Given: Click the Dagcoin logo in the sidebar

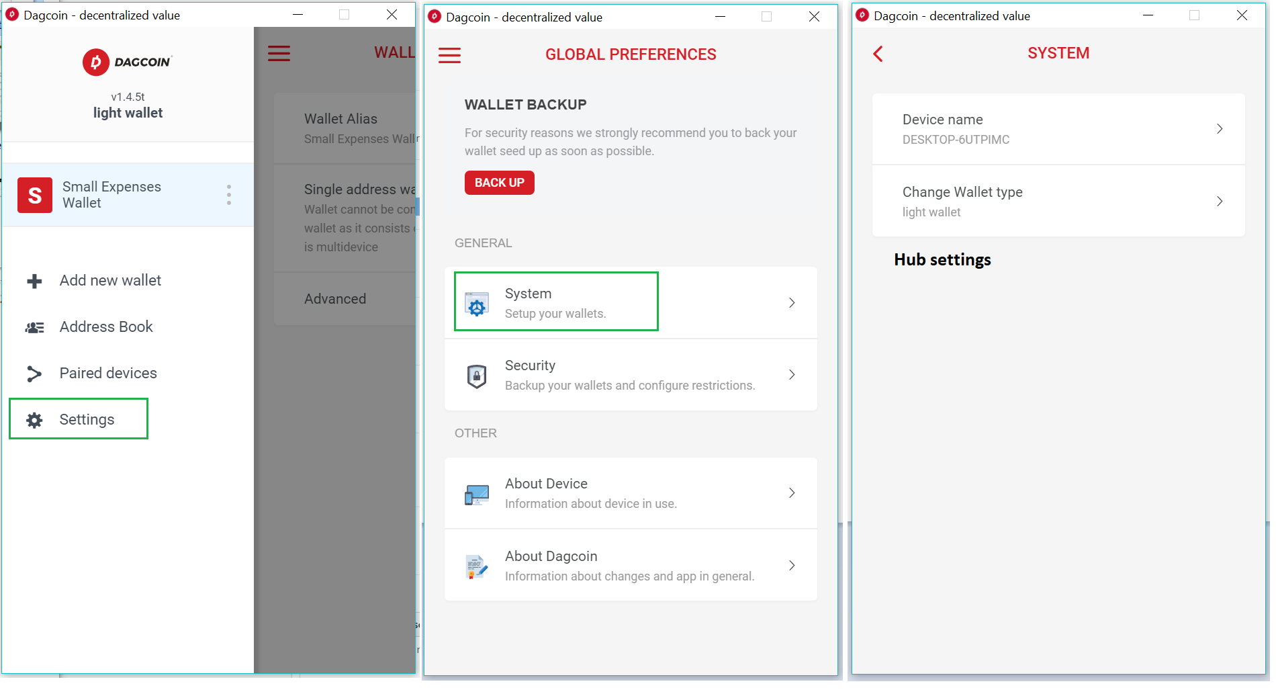Looking at the screenshot, I should 128,62.
